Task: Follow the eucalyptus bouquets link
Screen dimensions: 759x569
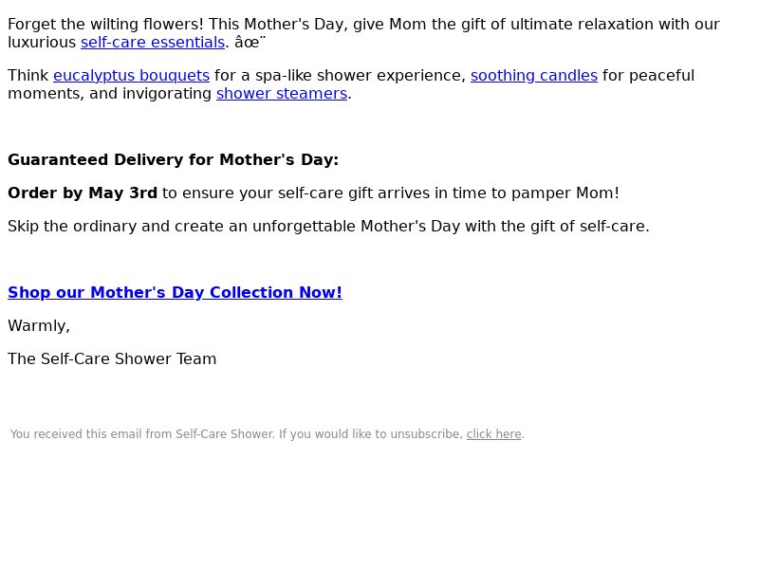Action: [x=131, y=76]
